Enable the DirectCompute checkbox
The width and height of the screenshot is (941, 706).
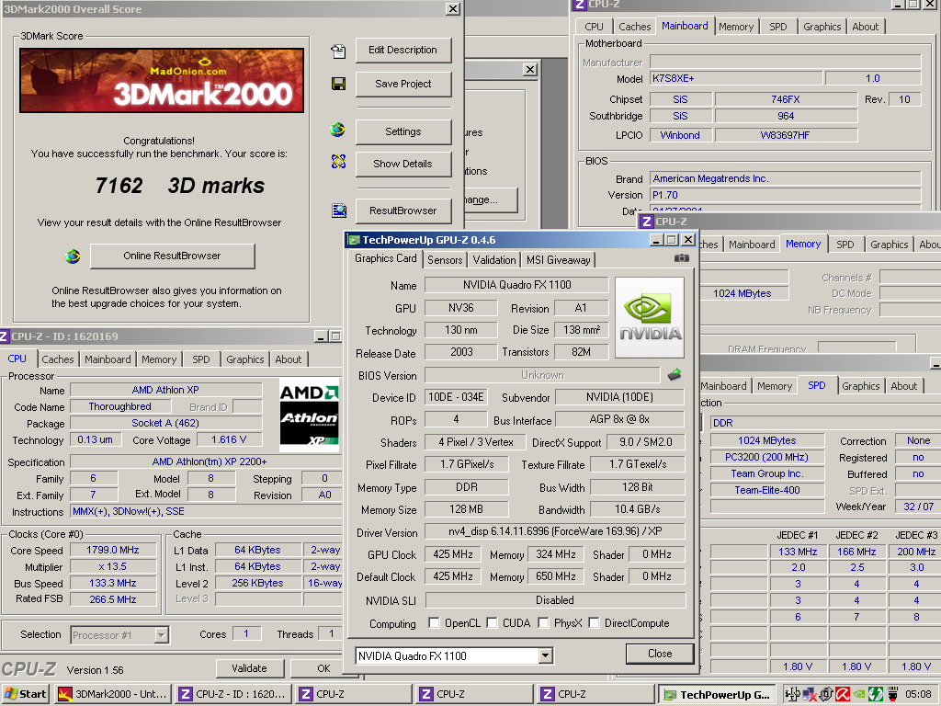click(x=594, y=622)
